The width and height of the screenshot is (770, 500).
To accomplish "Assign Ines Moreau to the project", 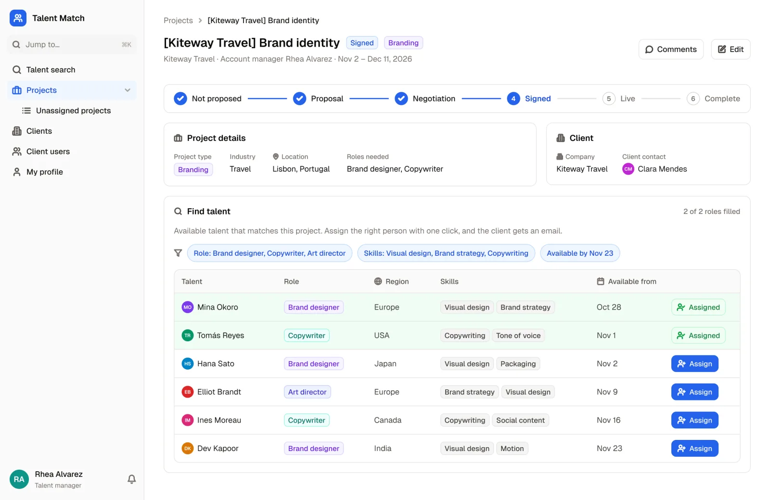I will coord(694,420).
